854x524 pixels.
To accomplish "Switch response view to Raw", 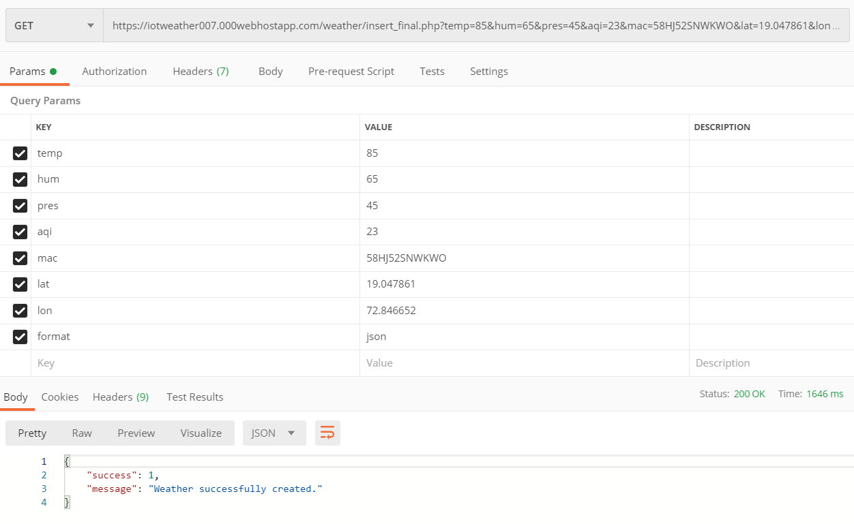I will [x=82, y=433].
